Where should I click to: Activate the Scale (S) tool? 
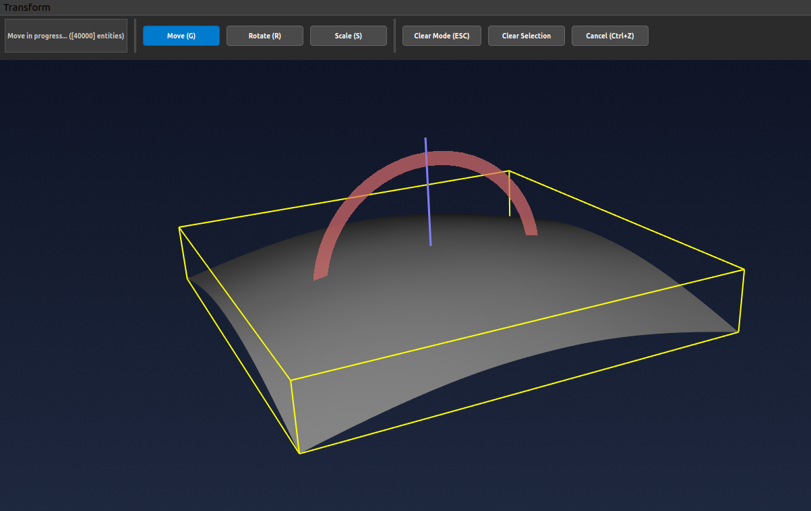click(x=348, y=36)
